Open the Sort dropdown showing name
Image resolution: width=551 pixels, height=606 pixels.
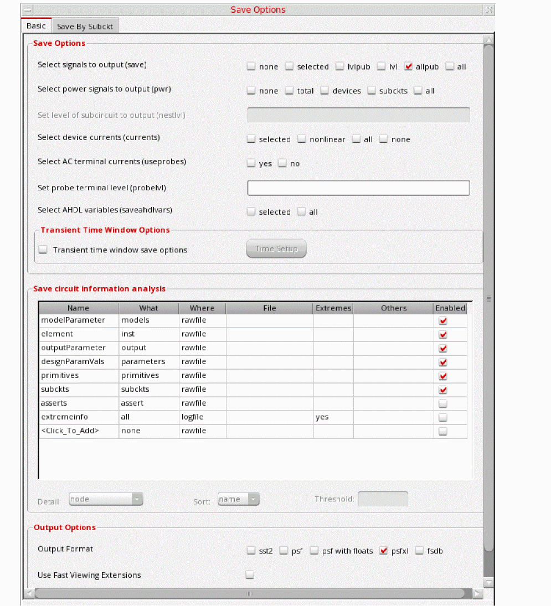tap(238, 499)
